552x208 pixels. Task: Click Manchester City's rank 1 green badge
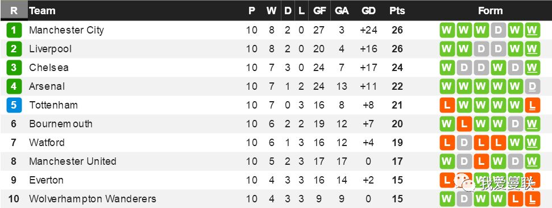click(14, 30)
